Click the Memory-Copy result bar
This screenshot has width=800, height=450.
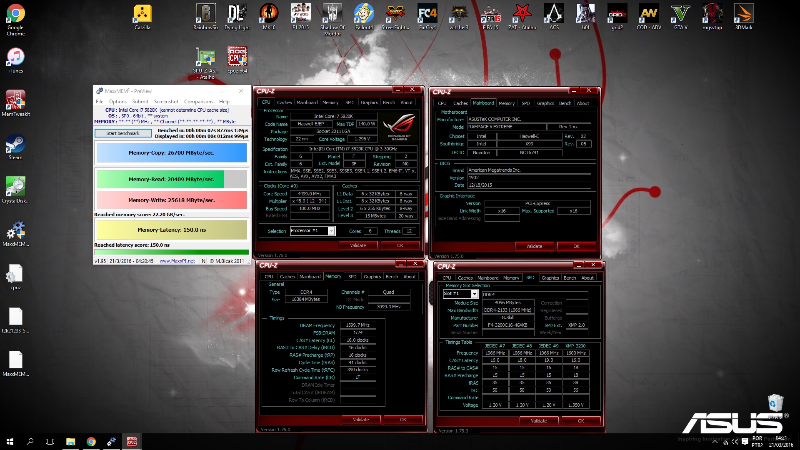pos(172,153)
